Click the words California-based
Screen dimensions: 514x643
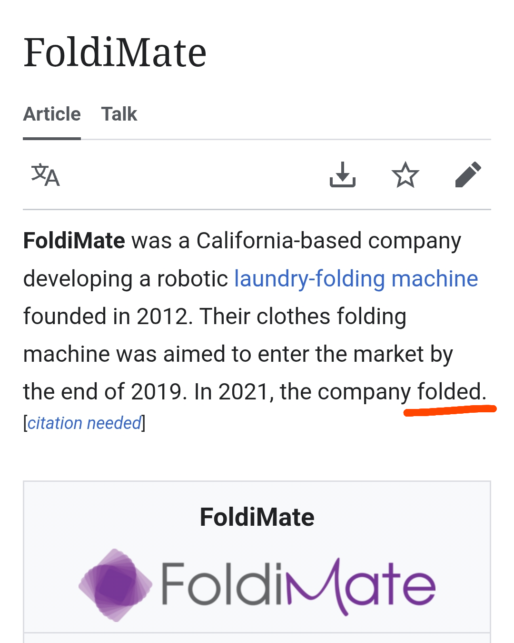pyautogui.click(x=279, y=241)
